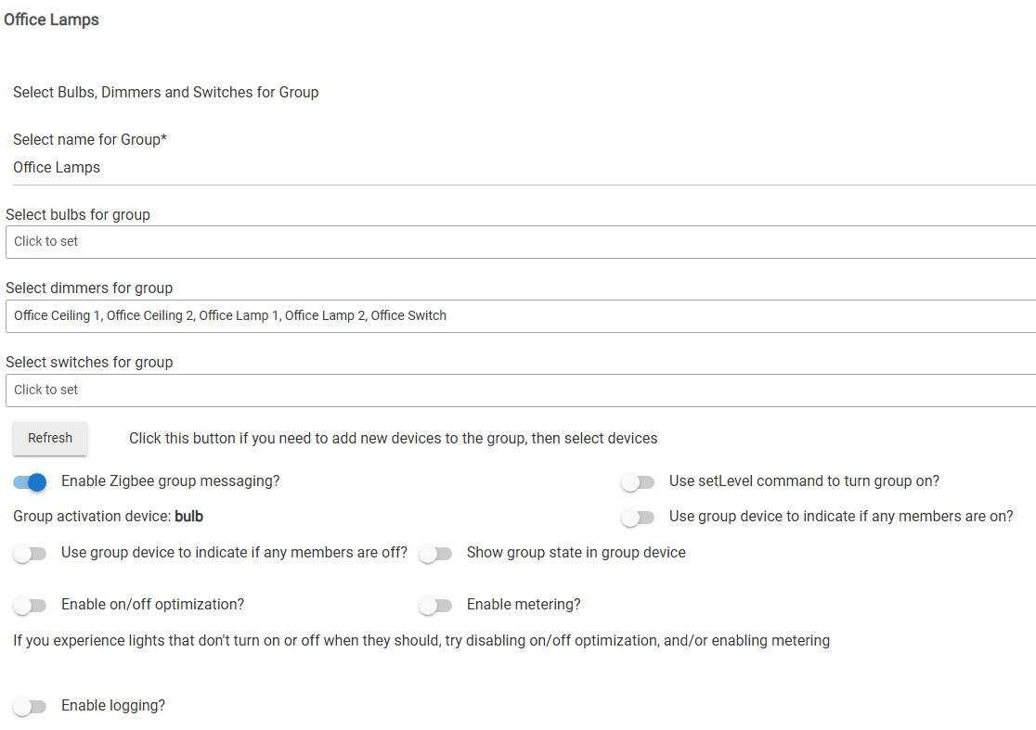Click the group name field containing Office Lamps
Screen dimensions: 1036x730
(x=520, y=168)
